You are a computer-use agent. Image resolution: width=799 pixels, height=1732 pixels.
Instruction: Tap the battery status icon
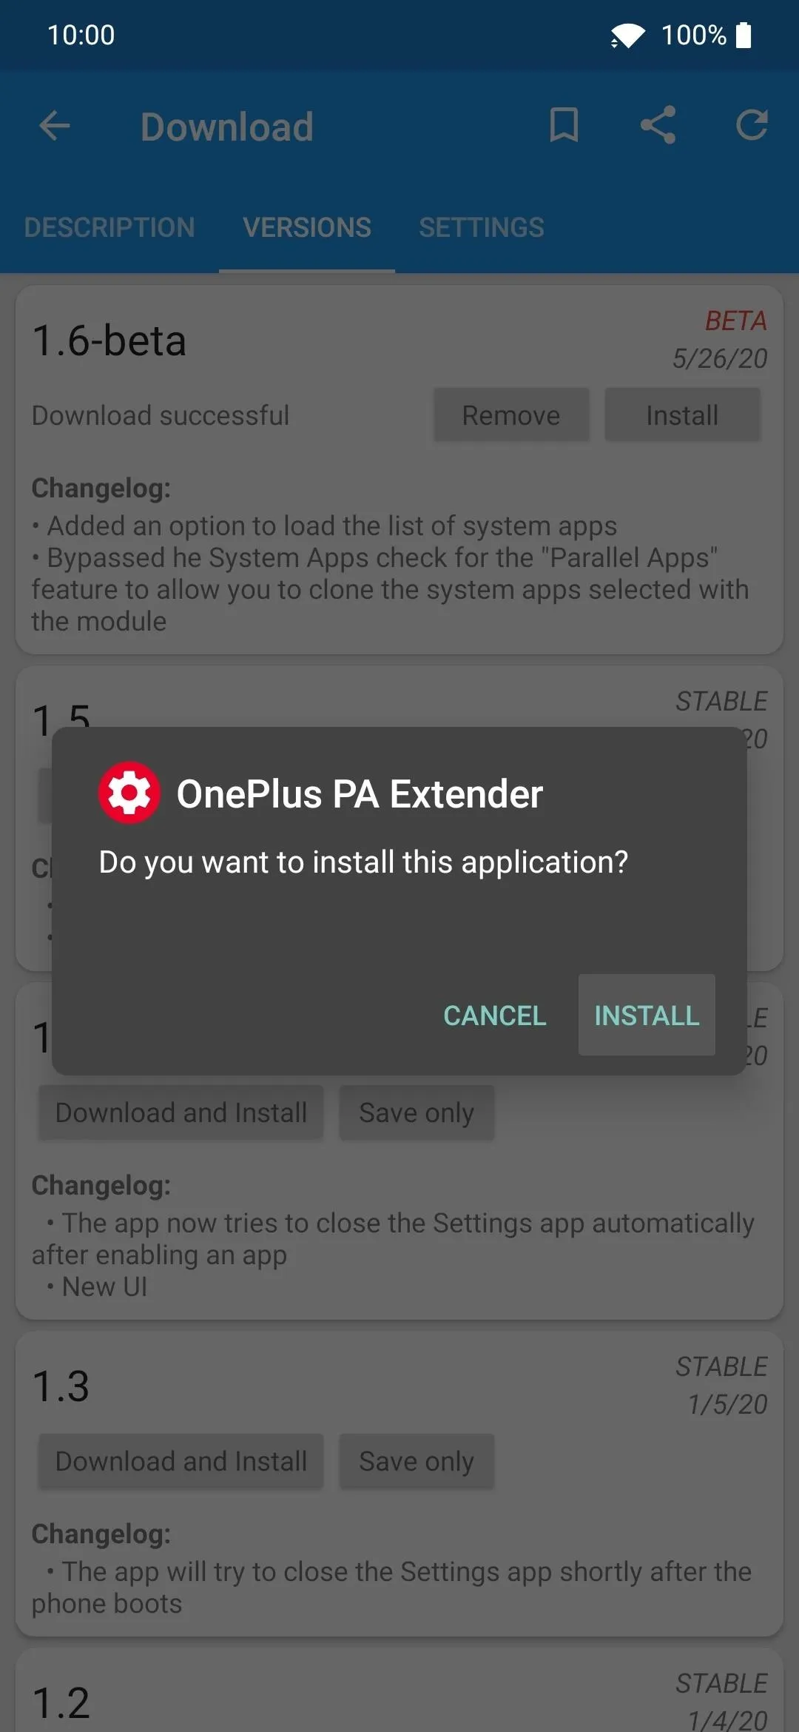point(744,35)
